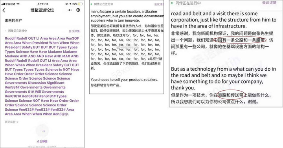
Task: Tap the purple garbled Rudolf transcript block
Action: (x=42, y=76)
